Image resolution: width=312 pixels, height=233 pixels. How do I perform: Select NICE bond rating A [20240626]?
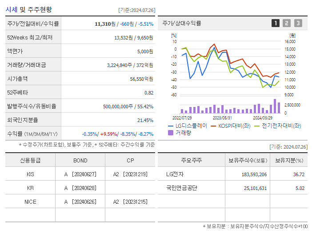point(80,202)
